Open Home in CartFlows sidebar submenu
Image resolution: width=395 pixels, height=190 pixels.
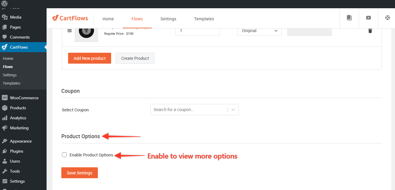click(x=8, y=59)
